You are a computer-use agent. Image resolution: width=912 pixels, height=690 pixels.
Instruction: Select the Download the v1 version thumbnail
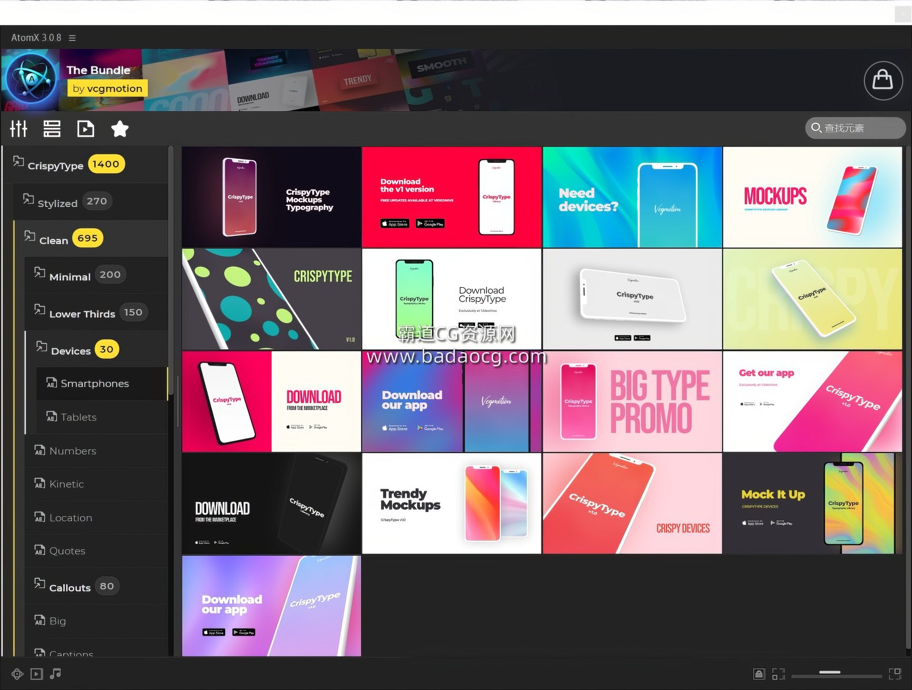click(x=452, y=197)
